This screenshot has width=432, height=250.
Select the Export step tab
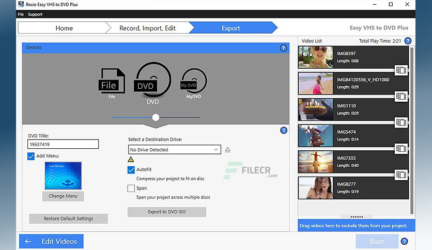pyautogui.click(x=231, y=28)
